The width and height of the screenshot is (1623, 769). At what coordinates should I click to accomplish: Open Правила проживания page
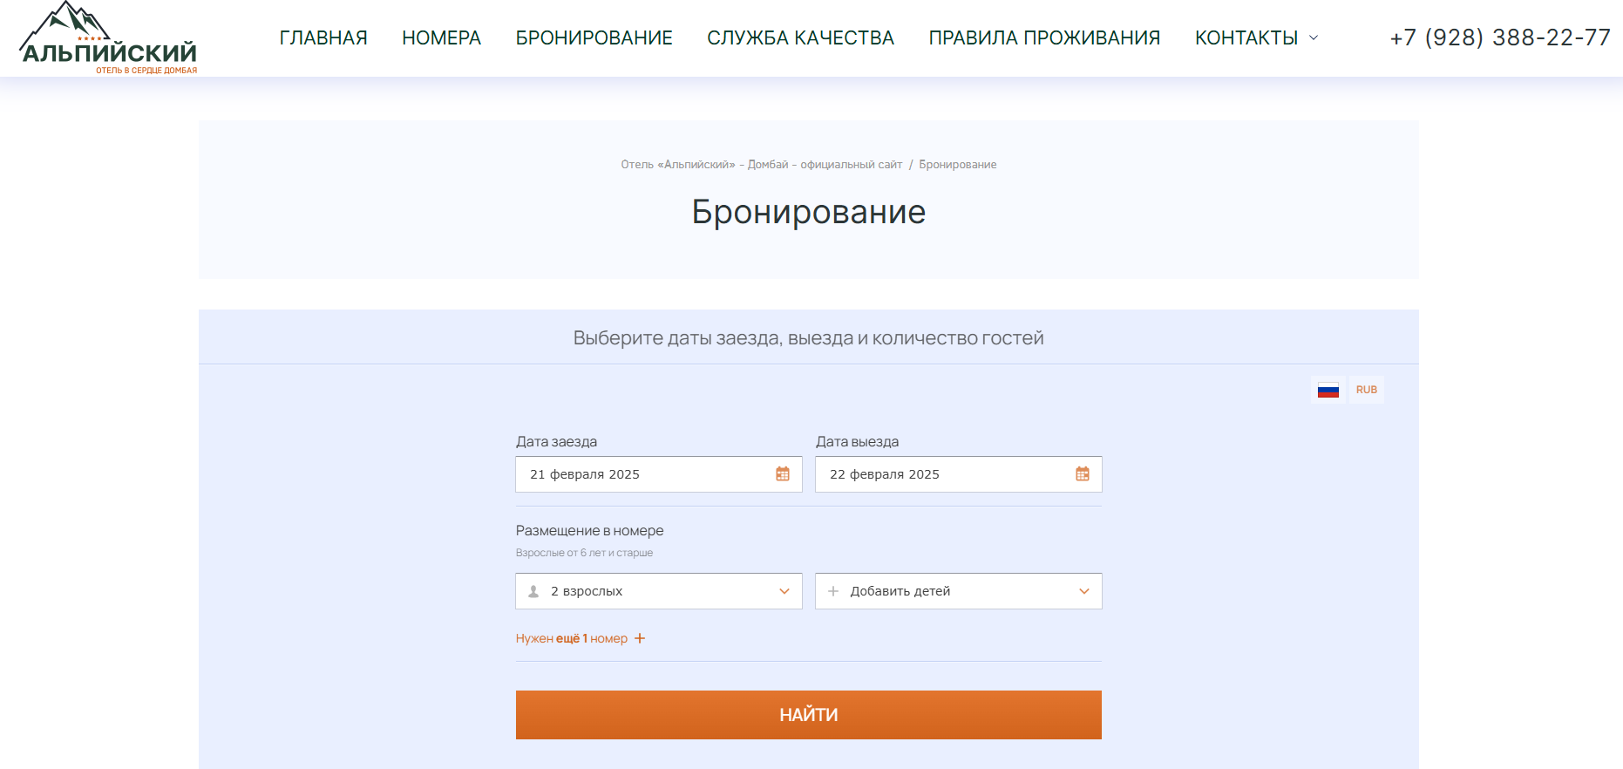[1044, 38]
